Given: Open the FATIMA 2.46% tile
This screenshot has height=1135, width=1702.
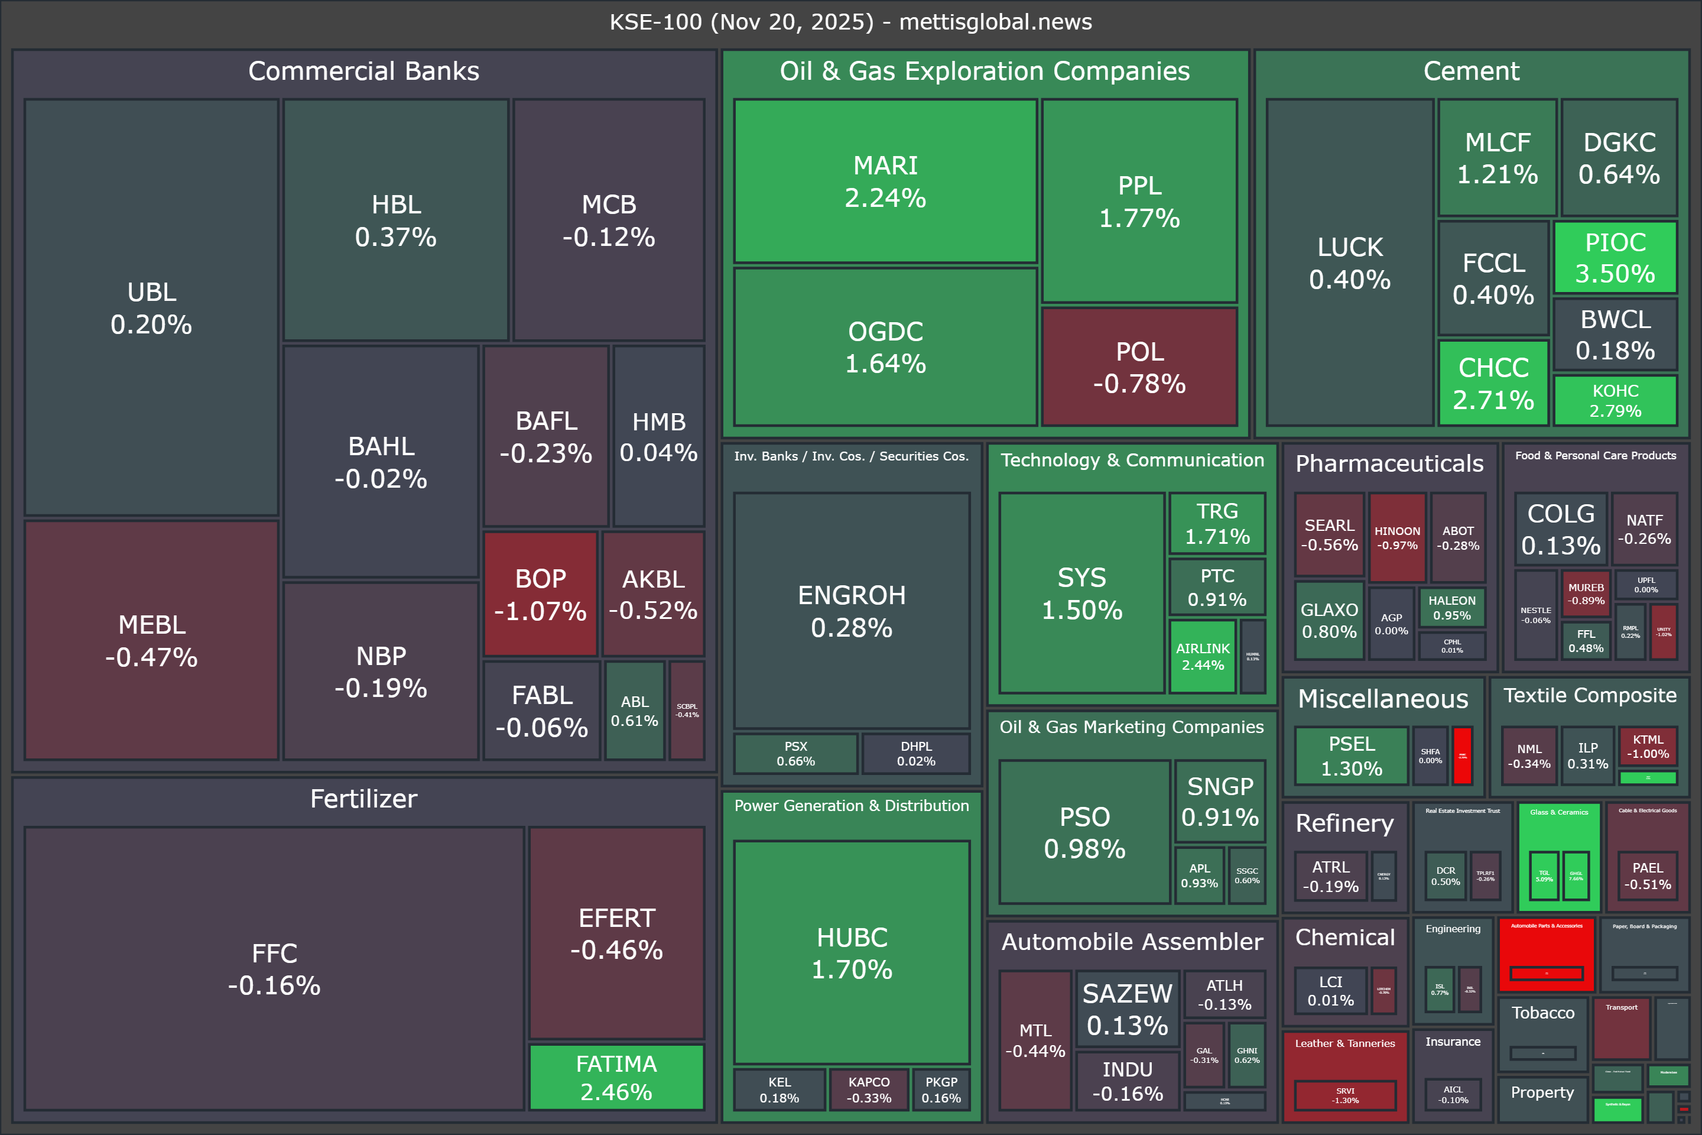Looking at the screenshot, I should pyautogui.click(x=616, y=1077).
